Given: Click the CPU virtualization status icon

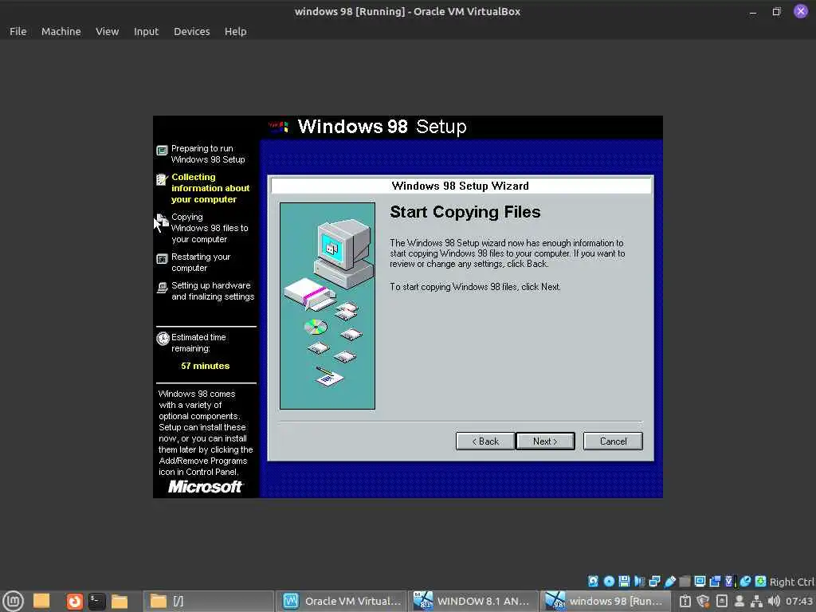Looking at the screenshot, I should point(730,581).
